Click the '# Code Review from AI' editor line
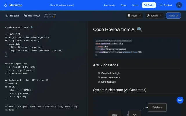186x116 pixels. 19,28
